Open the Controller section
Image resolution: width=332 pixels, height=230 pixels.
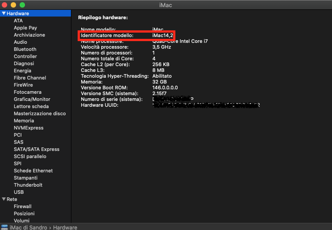(25, 56)
